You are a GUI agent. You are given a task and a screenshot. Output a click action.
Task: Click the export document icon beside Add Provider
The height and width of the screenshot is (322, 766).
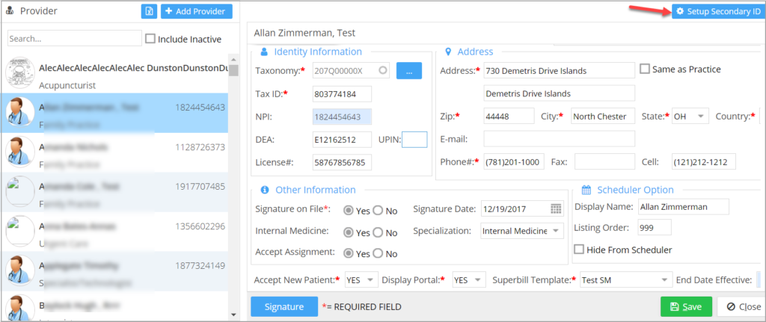click(149, 11)
